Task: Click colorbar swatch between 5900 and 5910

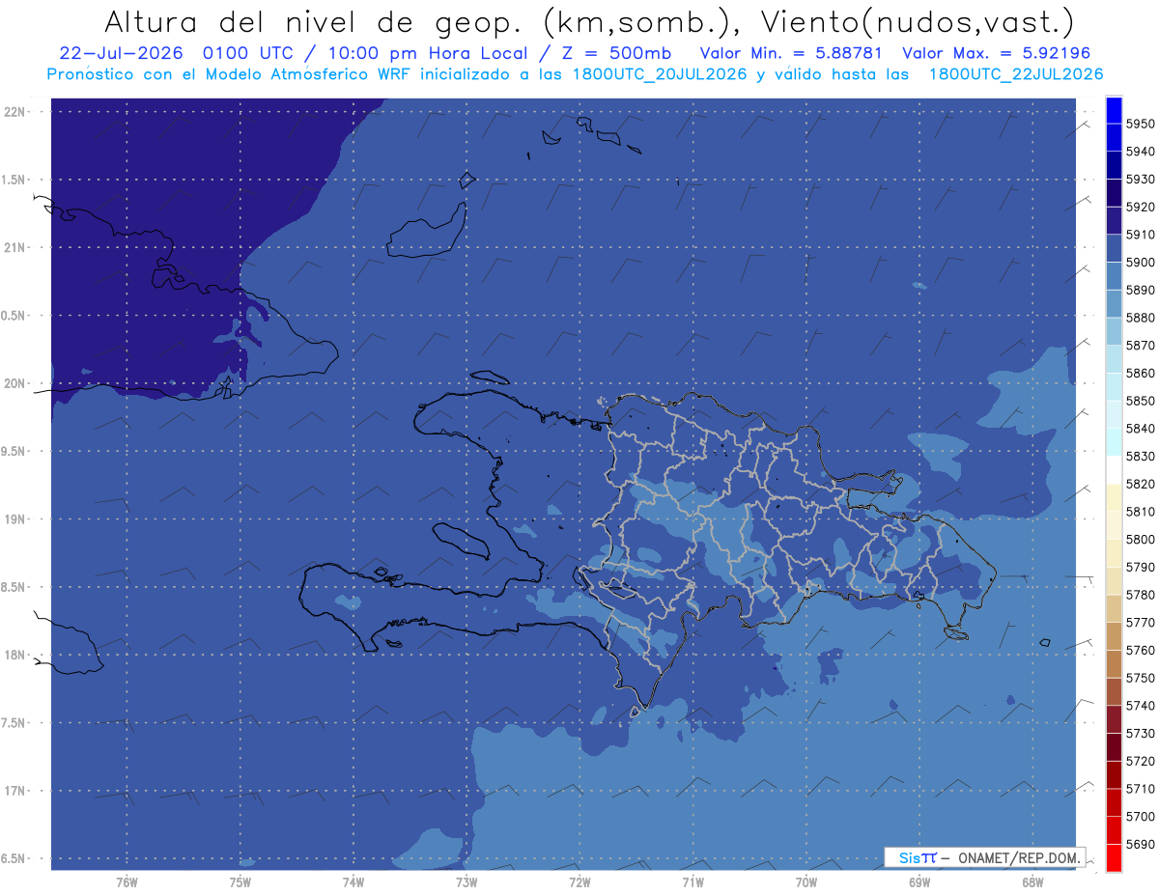Action: (x=1114, y=249)
